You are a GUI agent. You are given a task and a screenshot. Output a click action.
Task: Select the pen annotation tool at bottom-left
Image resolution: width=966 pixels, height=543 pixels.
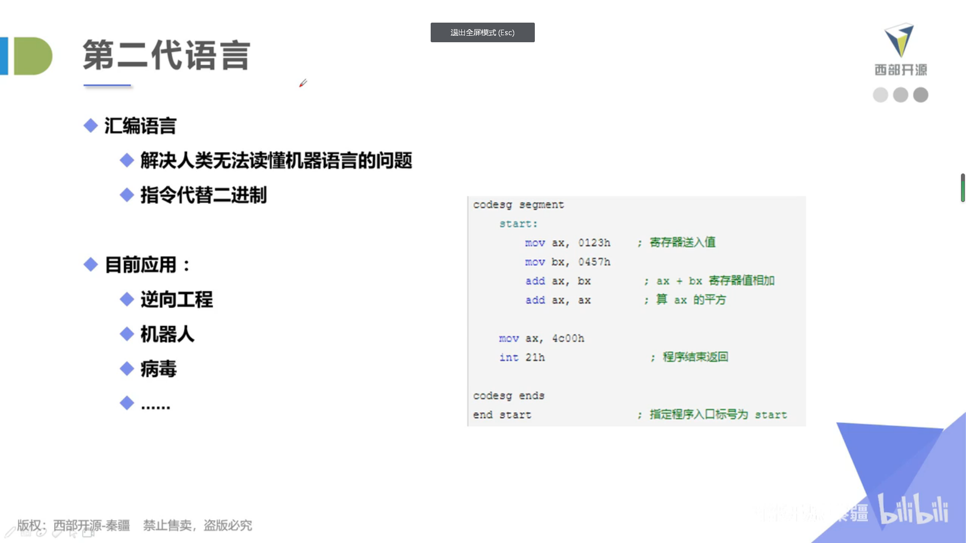(10, 532)
